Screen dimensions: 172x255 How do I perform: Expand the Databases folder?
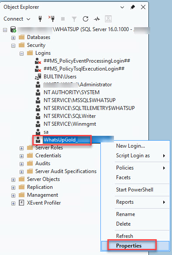pyautogui.click(x=13, y=38)
